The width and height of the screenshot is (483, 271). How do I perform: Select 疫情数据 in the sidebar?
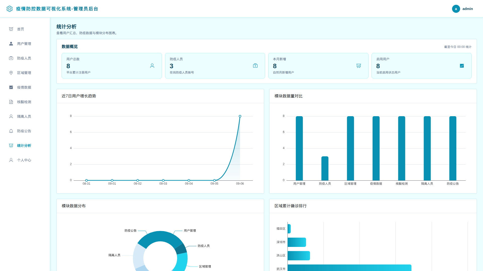tap(25, 87)
